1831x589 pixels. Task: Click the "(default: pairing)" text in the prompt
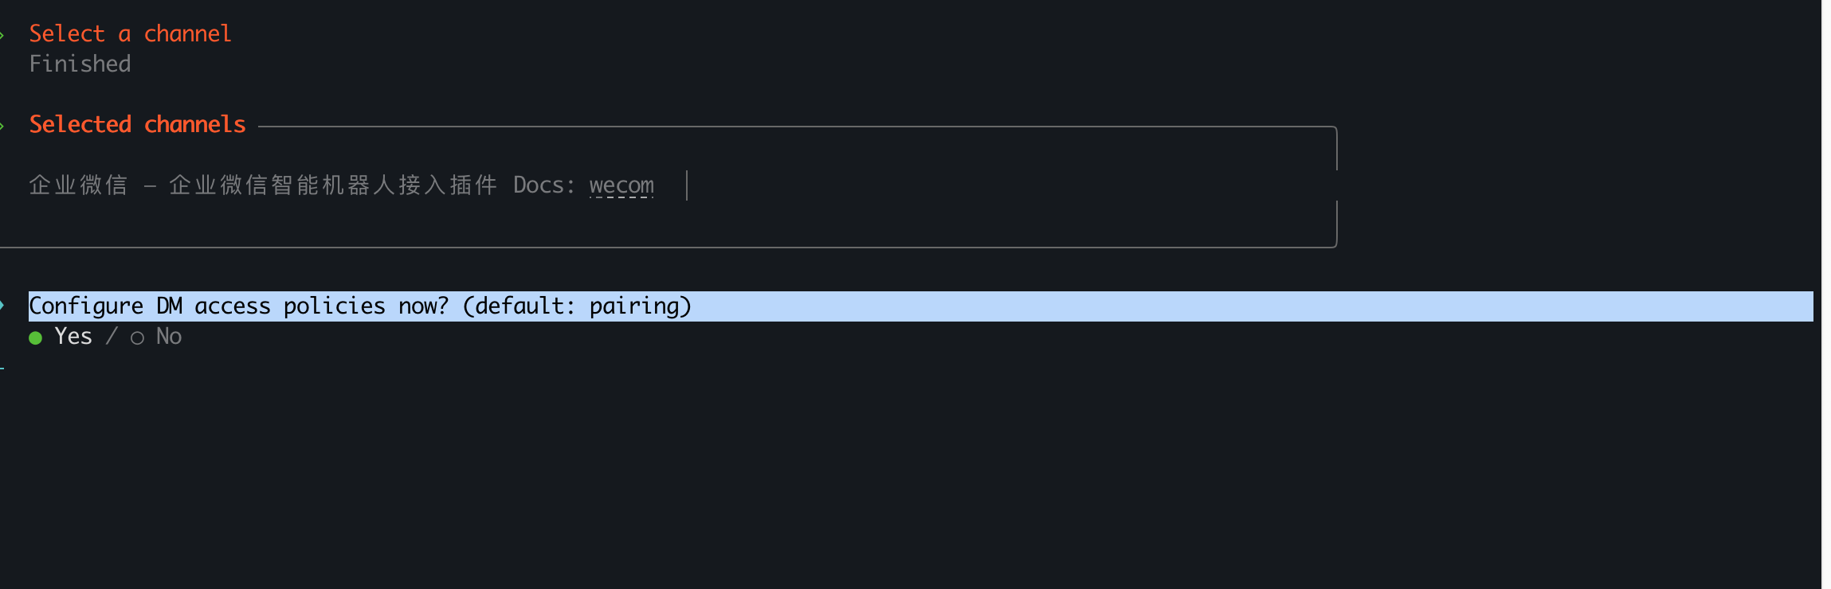577,306
